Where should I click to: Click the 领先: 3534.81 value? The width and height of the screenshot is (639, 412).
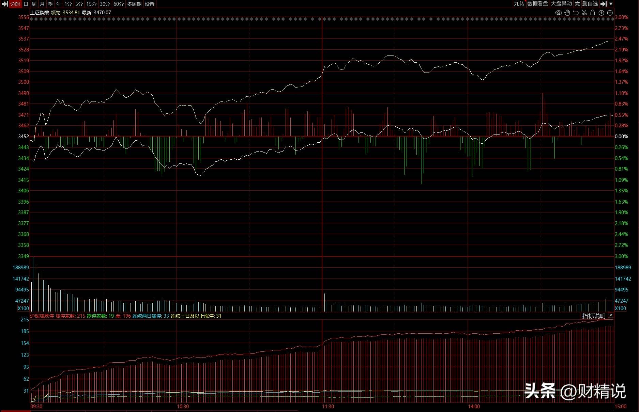pos(65,13)
